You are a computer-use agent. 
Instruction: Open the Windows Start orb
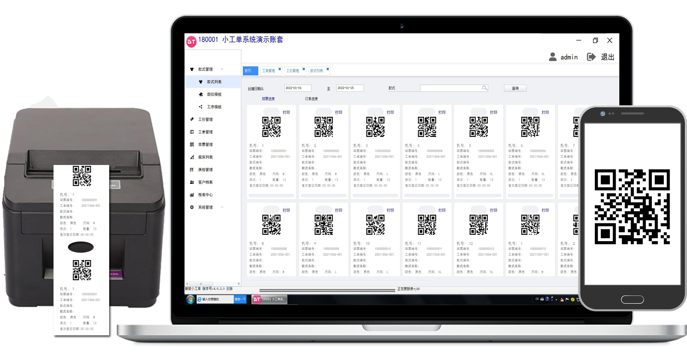click(x=190, y=300)
